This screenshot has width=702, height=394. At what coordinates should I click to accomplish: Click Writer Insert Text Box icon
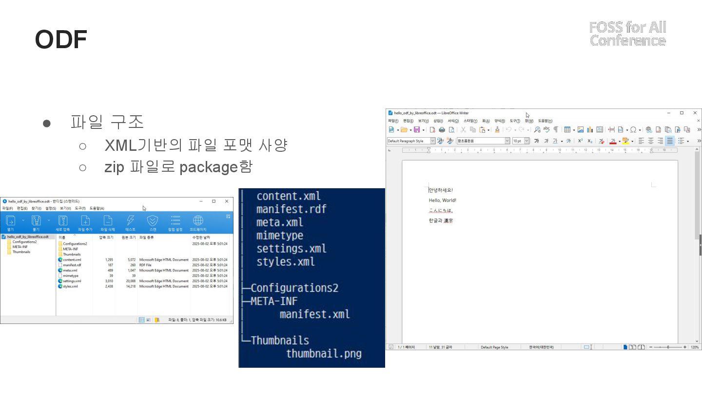pos(600,130)
